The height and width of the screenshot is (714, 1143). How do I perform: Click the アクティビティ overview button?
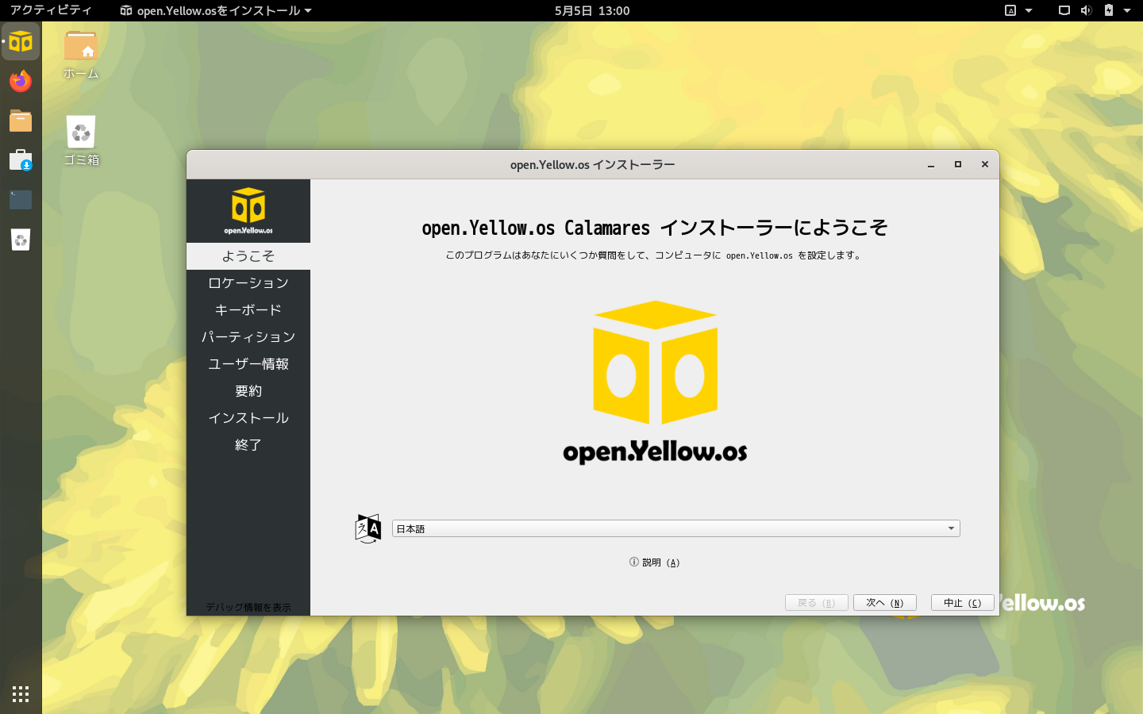coord(51,10)
